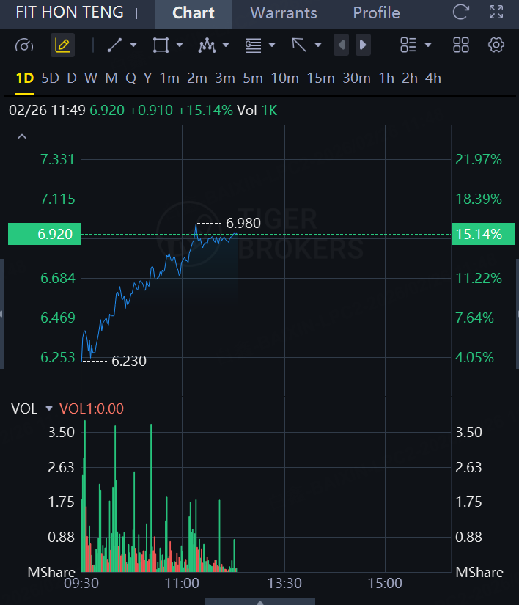This screenshot has height=605, width=519.
Task: Open rectangle tool dropdown arrow
Action: 180,45
